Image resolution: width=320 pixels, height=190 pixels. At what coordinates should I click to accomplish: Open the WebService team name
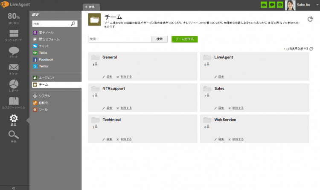tap(225, 120)
